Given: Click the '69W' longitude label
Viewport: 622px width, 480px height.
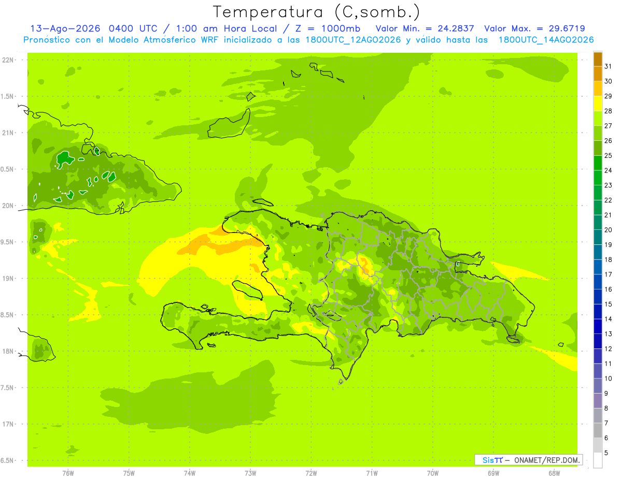Looking at the screenshot, I should (x=493, y=473).
